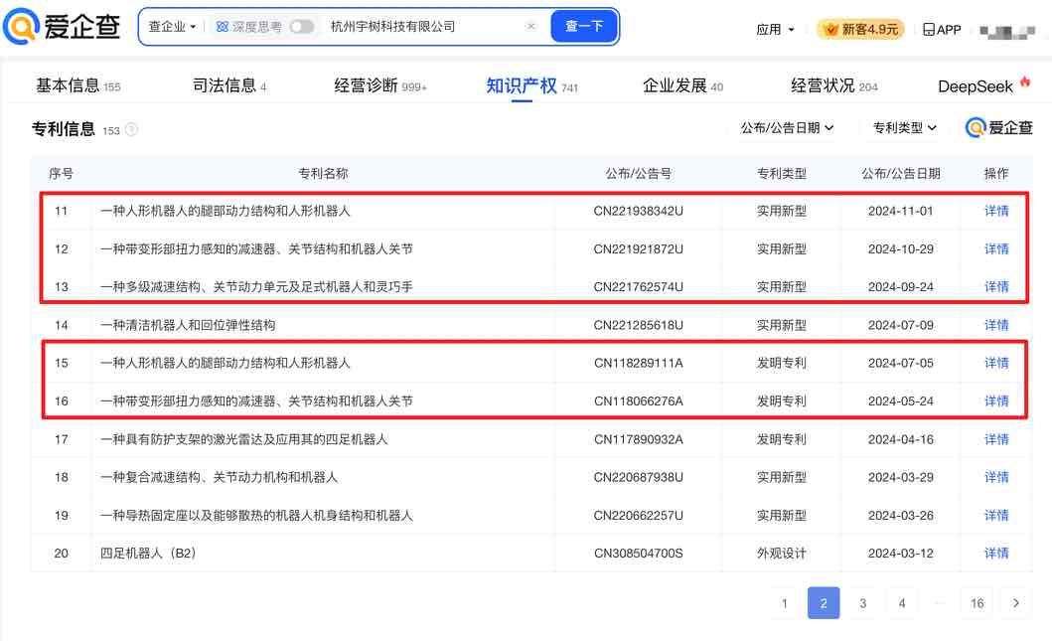Click the date 2024-11-01
This screenshot has height=641, width=1052.
[900, 211]
